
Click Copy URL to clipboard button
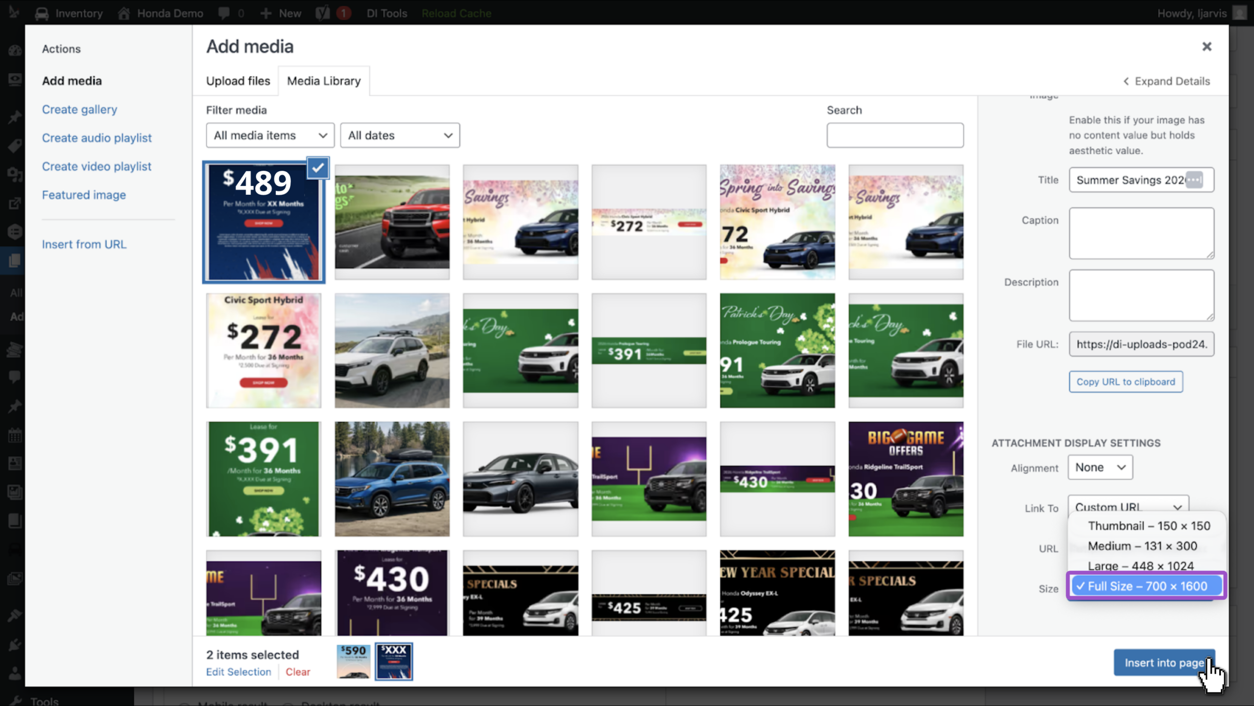point(1126,382)
